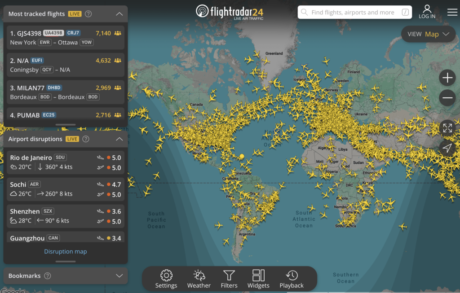Zoom in with the plus button
Viewport: 460px width, 293px height.
447,78
